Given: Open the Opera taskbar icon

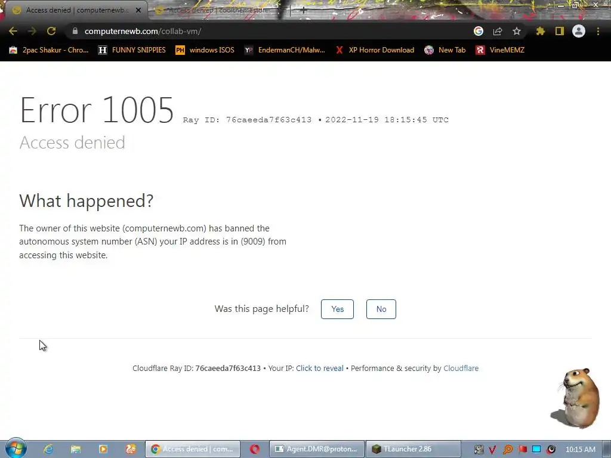Looking at the screenshot, I should click(x=255, y=449).
